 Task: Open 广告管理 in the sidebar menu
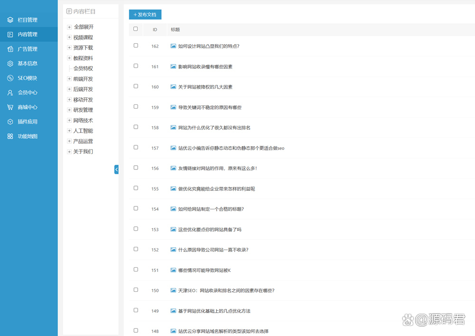pyautogui.click(x=29, y=49)
